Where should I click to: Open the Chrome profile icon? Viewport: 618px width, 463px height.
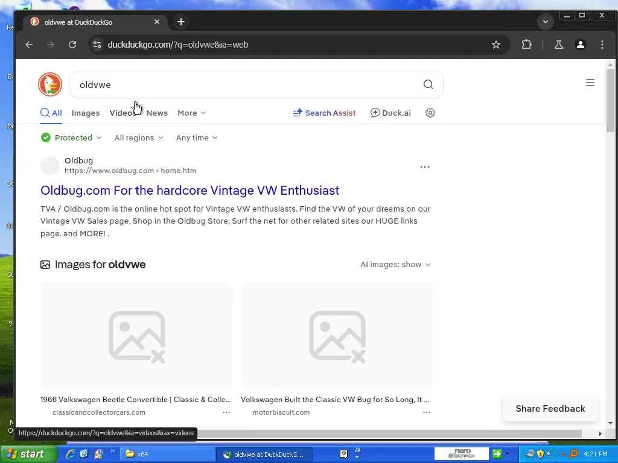[580, 45]
